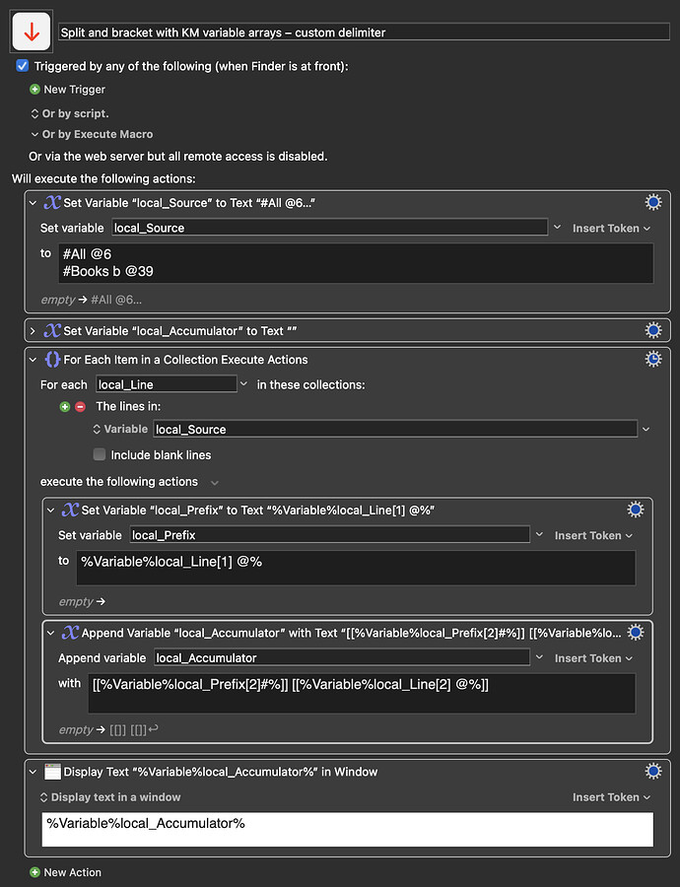Open the gear settings on Set Variable local_Source action
Screen dimensions: 680x887
pyautogui.click(x=652, y=201)
